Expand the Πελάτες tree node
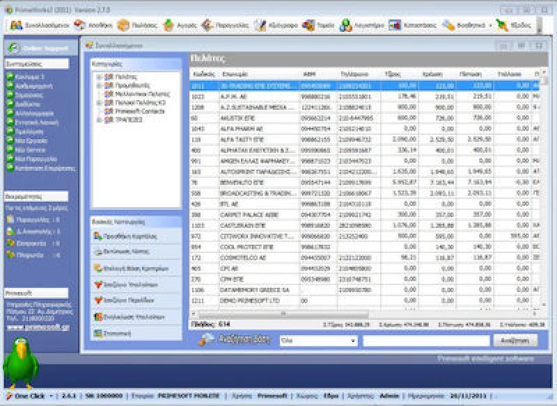This screenshot has height=406, width=557. pos(100,76)
